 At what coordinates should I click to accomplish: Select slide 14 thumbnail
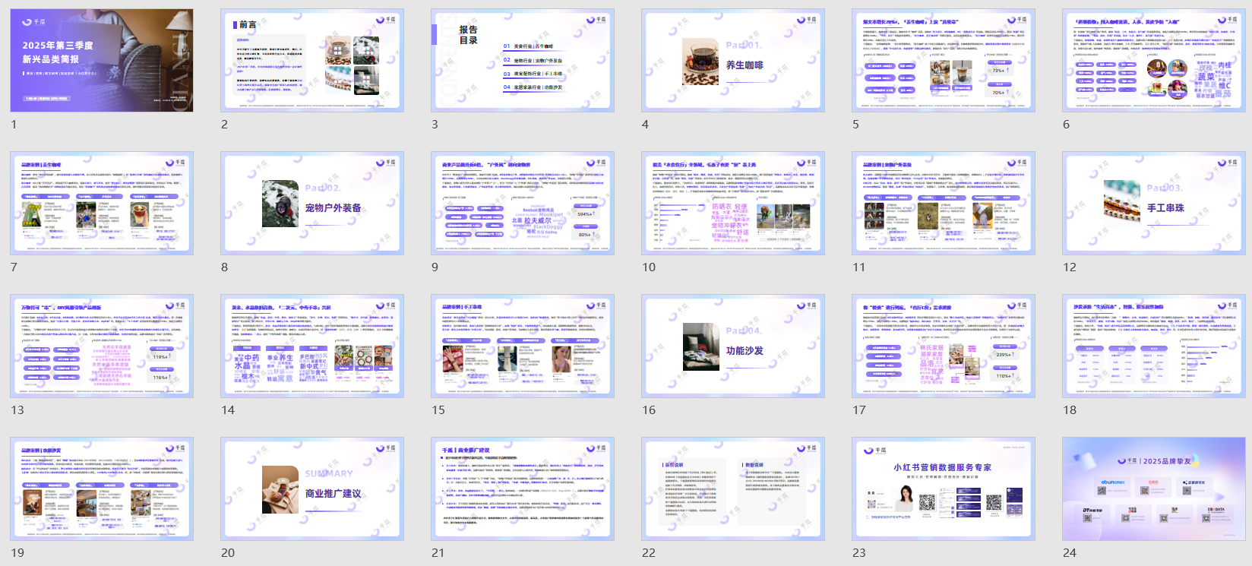click(x=312, y=346)
